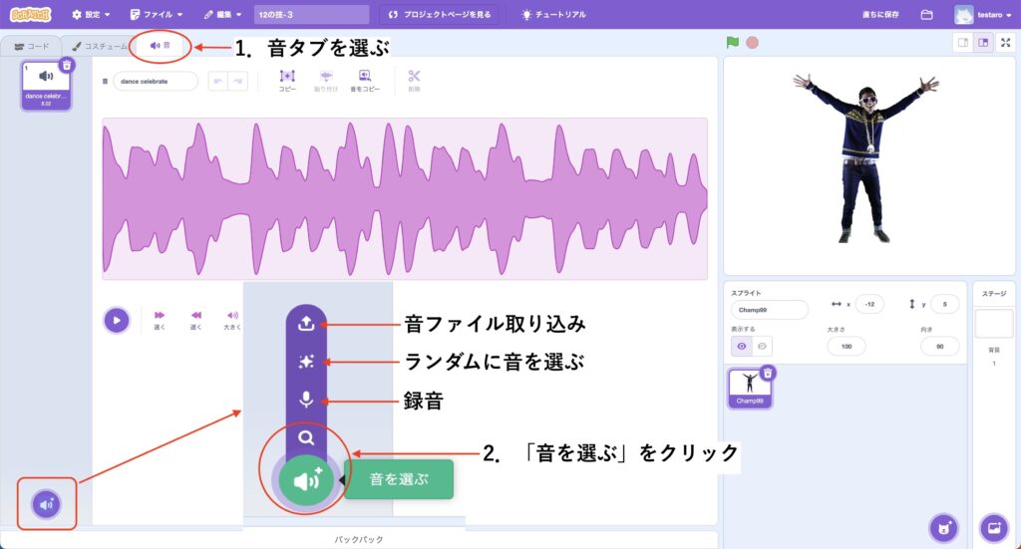The image size is (1021, 549).
Task: Click the コピー copy tool
Action: (287, 81)
